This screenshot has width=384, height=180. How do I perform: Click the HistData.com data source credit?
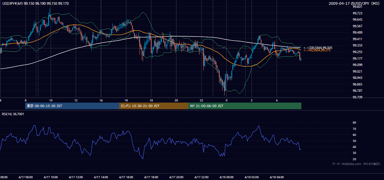pos(356,164)
